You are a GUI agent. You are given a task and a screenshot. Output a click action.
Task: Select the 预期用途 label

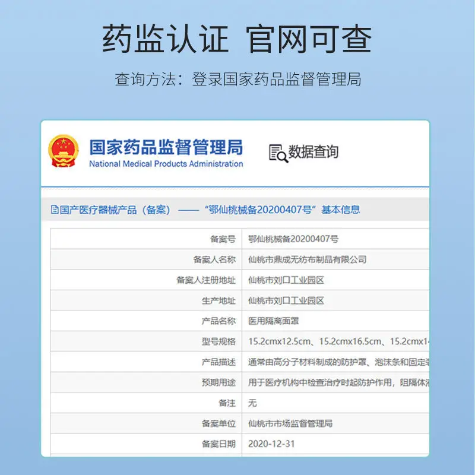pyautogui.click(x=218, y=382)
